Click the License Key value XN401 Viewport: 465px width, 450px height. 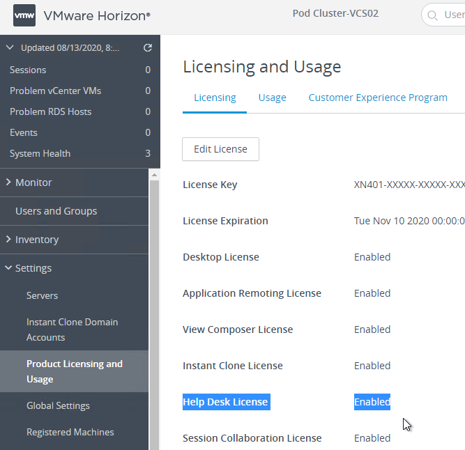coord(409,185)
